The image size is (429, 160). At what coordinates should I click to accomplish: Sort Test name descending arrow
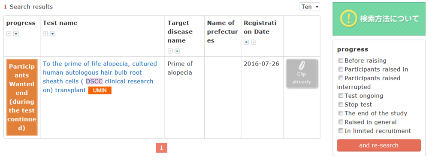pyautogui.click(x=52, y=33)
